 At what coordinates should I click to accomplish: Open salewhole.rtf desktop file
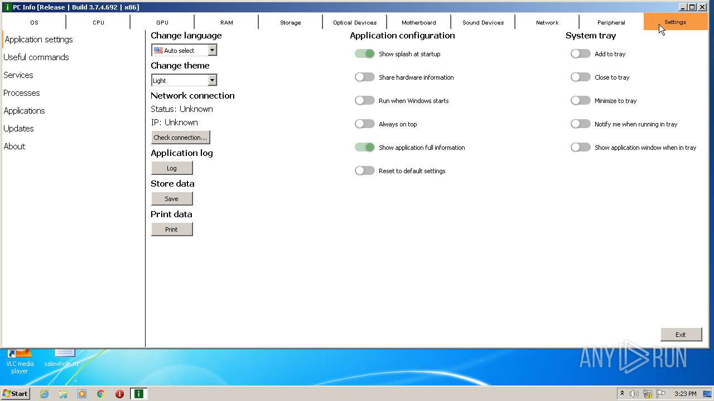[62, 358]
